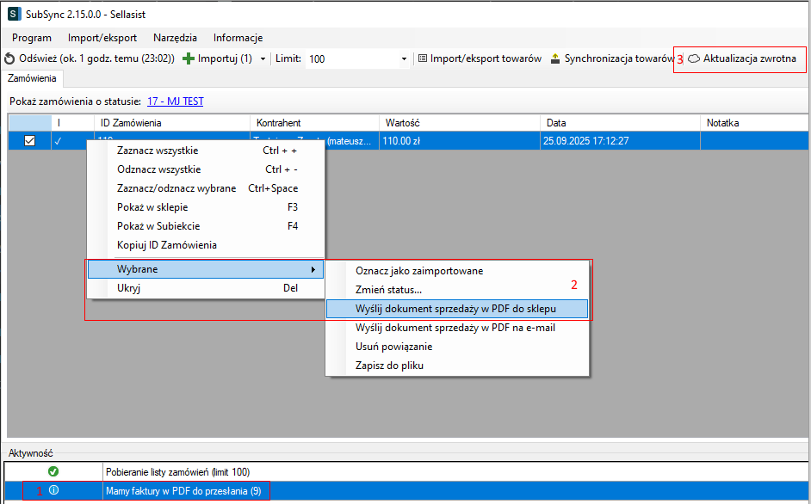811x504 pixels.
Task: Select Pokaż w Subiekcie menu entry
Action: tap(159, 226)
